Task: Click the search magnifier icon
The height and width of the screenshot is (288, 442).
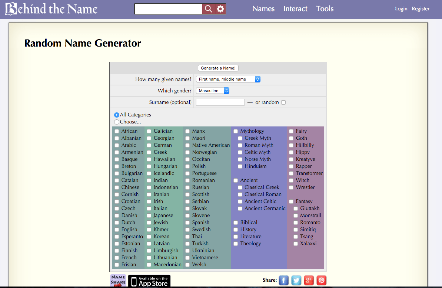Action: 208,9
